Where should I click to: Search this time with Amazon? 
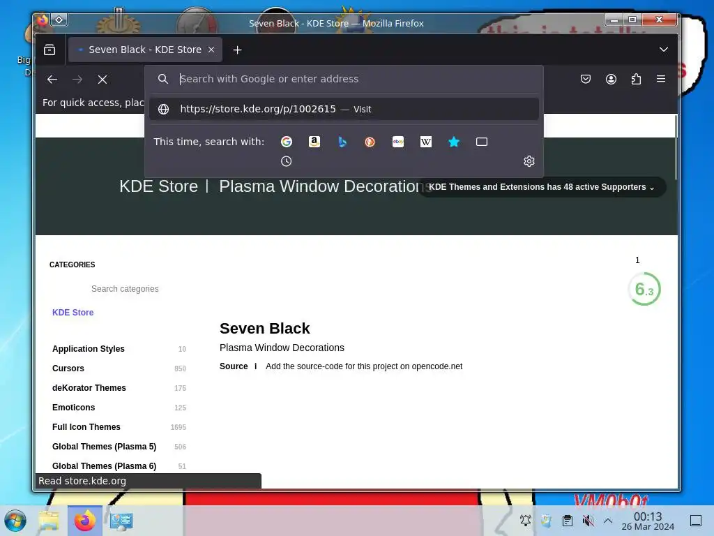click(314, 142)
